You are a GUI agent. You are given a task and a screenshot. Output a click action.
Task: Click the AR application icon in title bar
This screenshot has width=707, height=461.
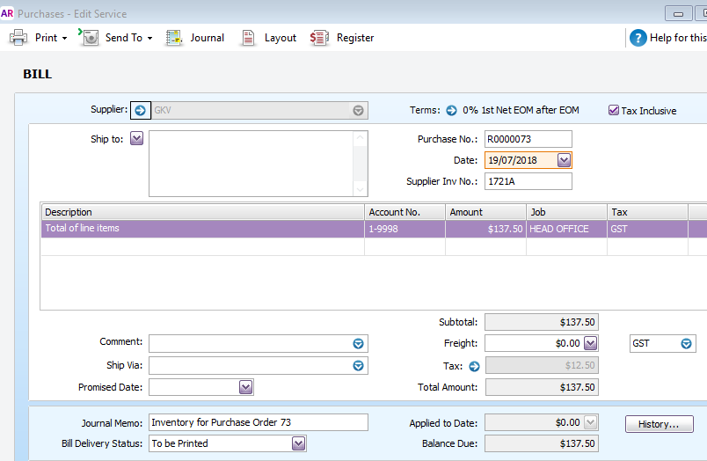[7, 13]
